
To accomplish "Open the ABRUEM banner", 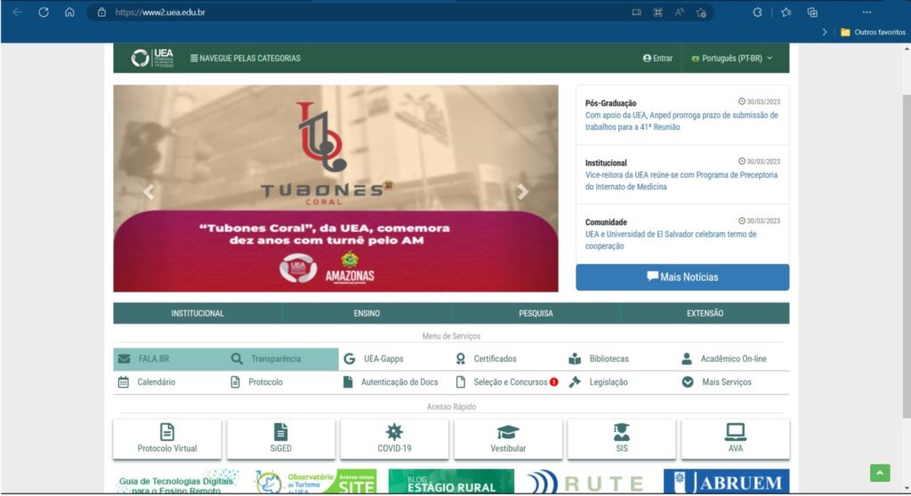I will 726,482.
